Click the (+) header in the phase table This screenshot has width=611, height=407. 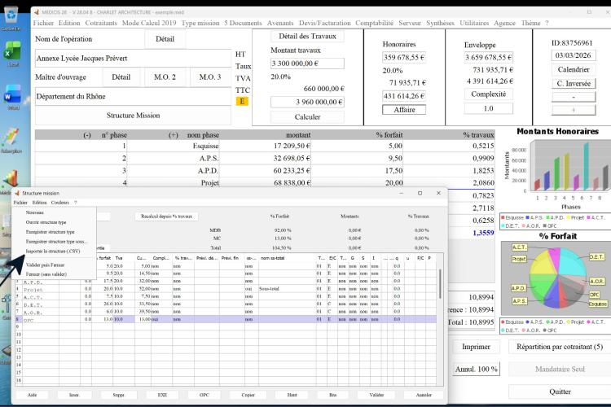coord(174,135)
